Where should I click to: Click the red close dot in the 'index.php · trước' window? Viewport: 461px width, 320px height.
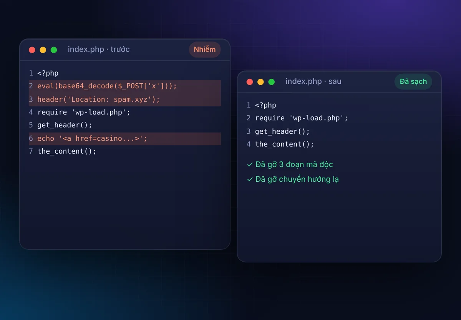click(x=32, y=50)
